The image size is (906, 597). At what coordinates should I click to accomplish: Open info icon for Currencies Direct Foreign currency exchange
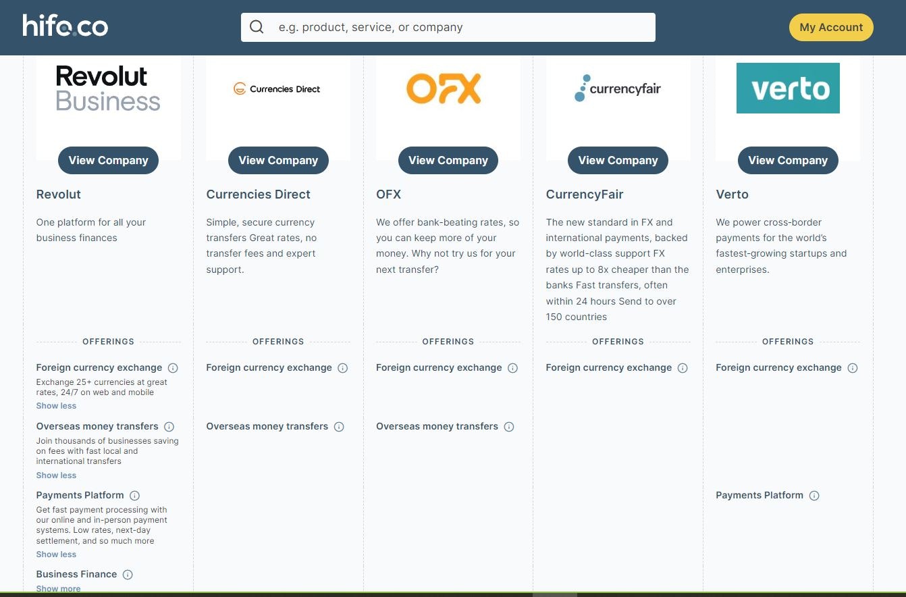click(x=343, y=368)
